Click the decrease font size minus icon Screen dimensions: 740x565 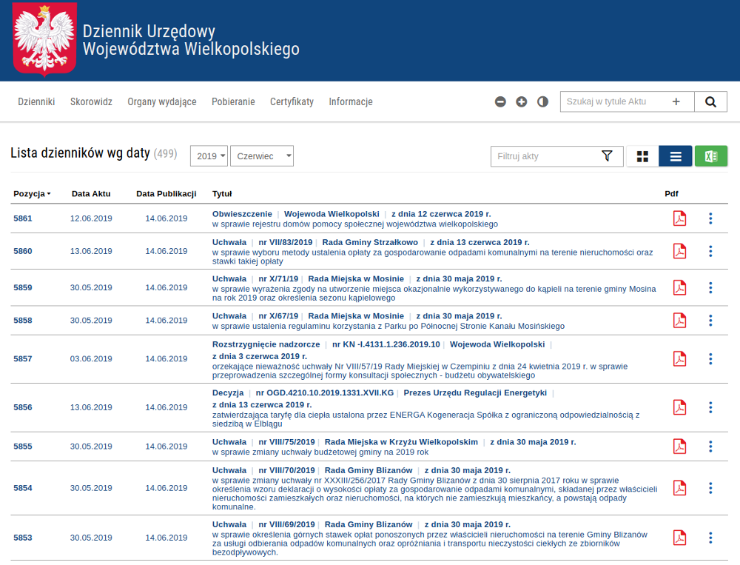tap(500, 102)
